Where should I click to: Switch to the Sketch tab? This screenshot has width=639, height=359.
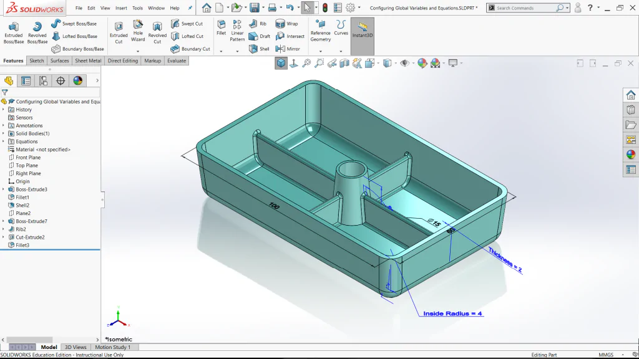[36, 60]
